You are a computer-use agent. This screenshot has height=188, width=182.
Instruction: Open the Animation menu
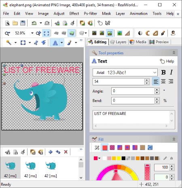(139, 13)
